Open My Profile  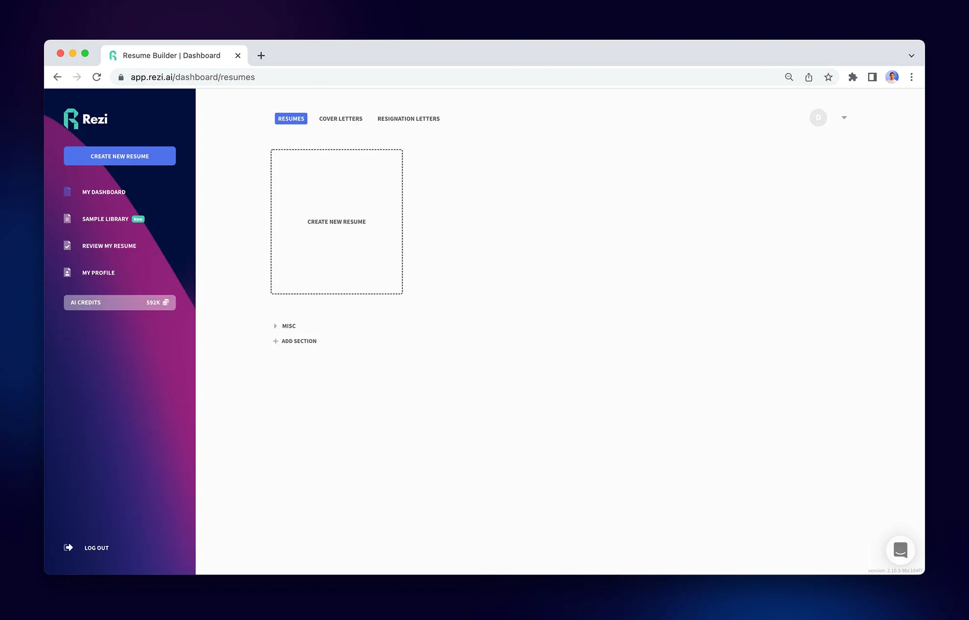[x=98, y=272]
